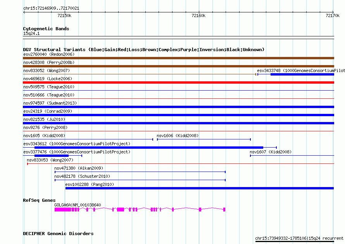Click the 72150k ruler tick label
The image size is (345, 244).
coord(64,15)
